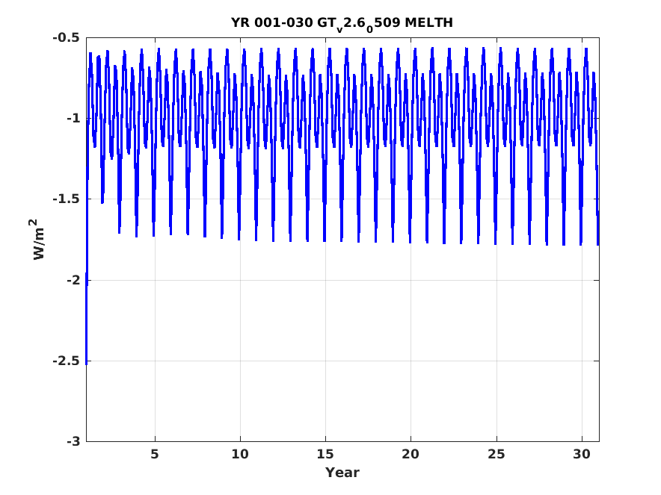661x495 pixels.
Task: Click the x-axis label 'Year'
Action: tap(342, 473)
